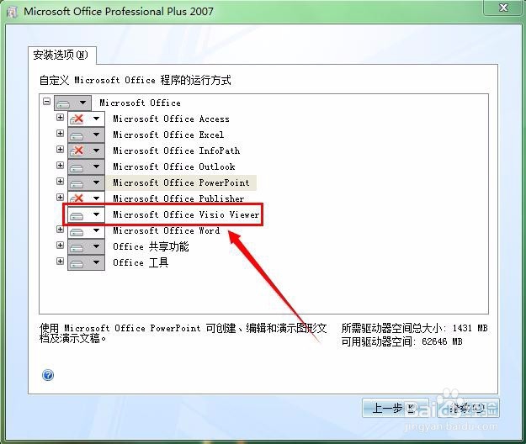Select Microsoft Office Publisher label
526x444 pixels.
pos(178,198)
